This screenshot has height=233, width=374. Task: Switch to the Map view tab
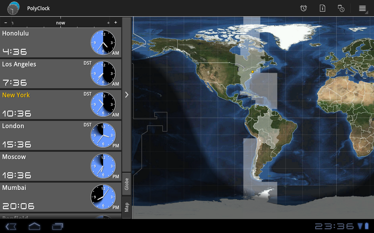127,207
